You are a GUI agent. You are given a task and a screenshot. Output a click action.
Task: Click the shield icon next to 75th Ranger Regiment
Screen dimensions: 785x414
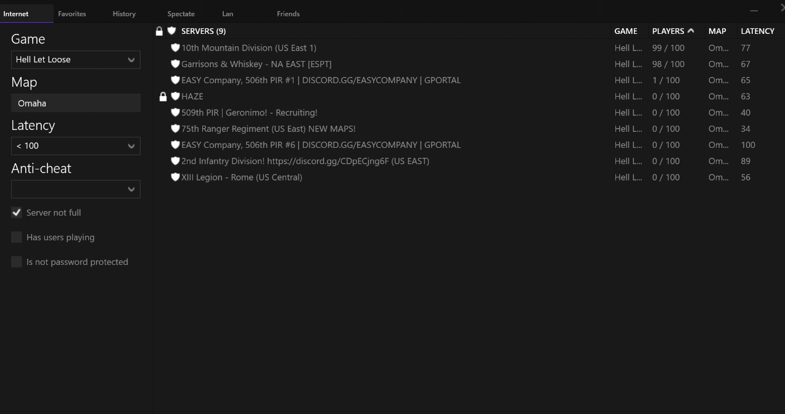click(175, 129)
